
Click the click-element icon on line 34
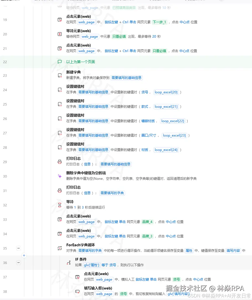[60, 234]
